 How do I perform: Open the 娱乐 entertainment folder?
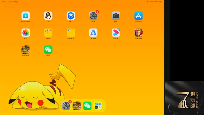[48, 33]
